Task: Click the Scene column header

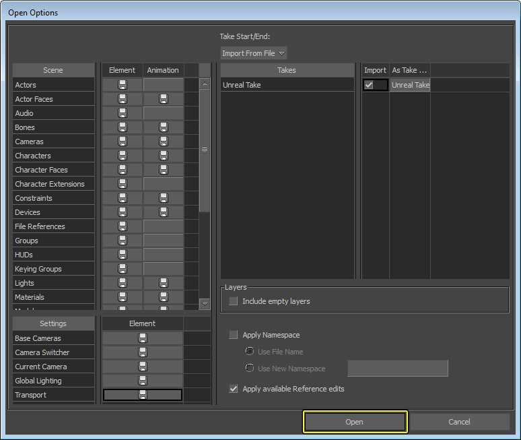Action: 53,70
